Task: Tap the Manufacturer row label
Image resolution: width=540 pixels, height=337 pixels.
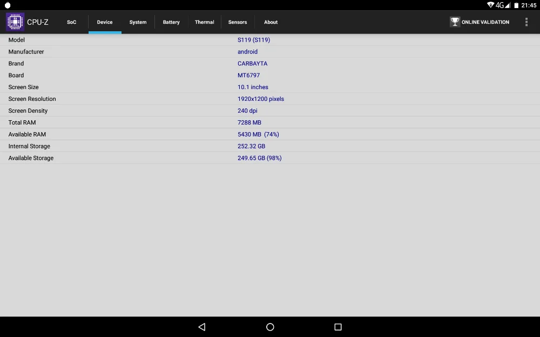Action: (26, 52)
